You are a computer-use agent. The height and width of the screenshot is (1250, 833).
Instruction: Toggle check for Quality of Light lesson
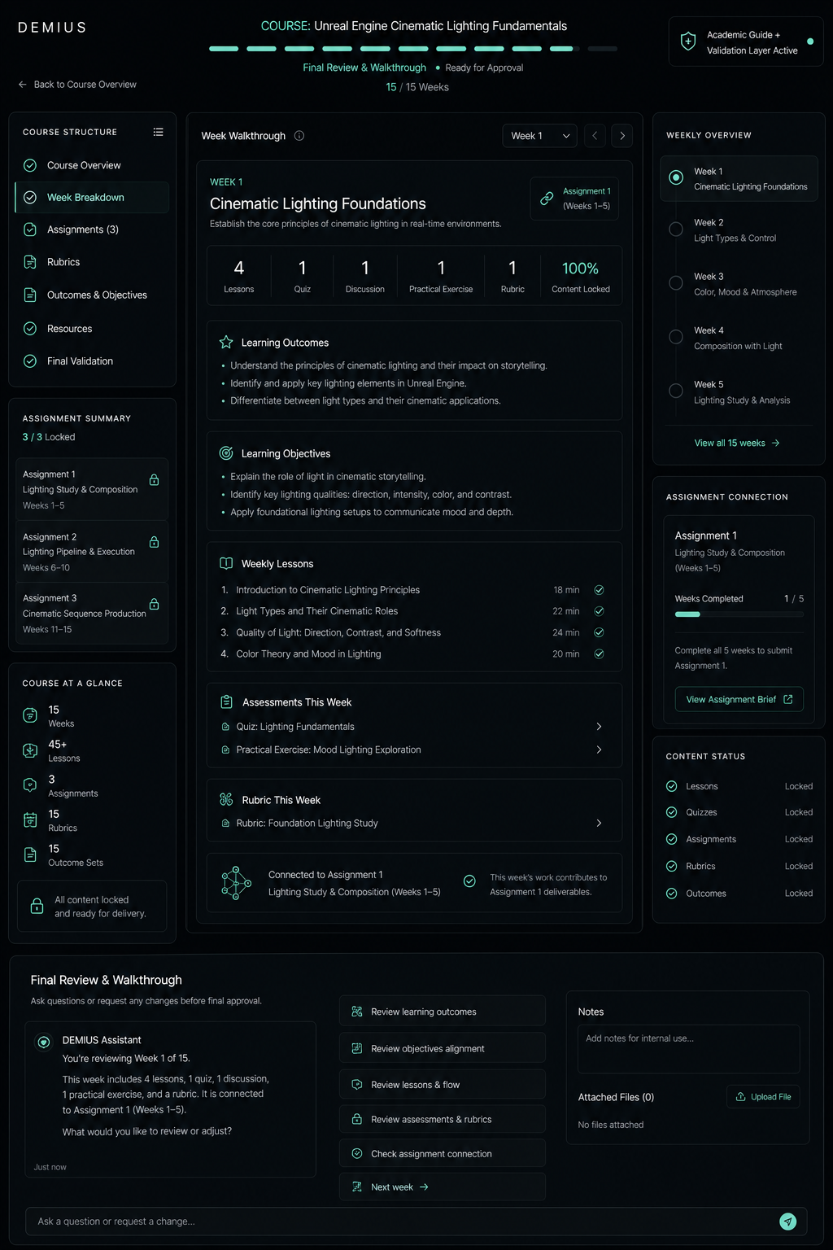(x=599, y=632)
